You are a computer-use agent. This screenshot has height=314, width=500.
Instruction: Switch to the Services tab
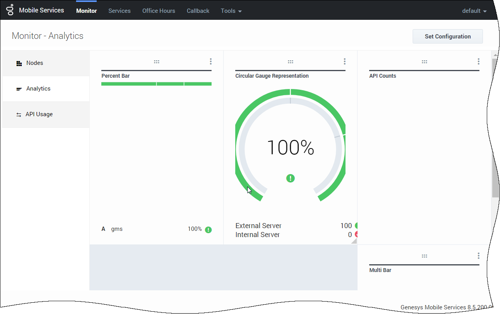(x=119, y=11)
